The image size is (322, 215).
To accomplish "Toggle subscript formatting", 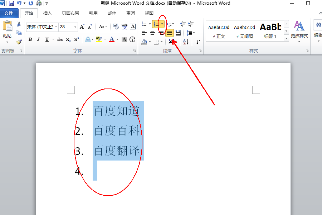I will point(68,39).
